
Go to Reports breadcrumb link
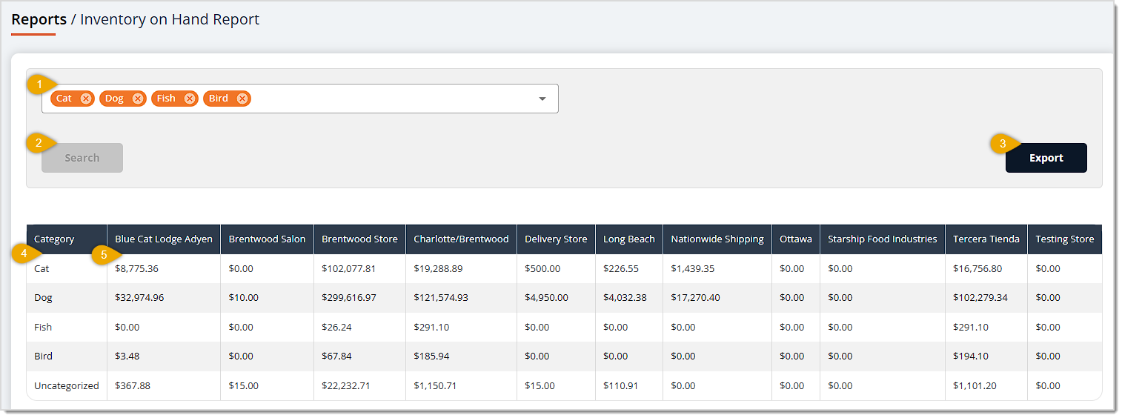(39, 19)
